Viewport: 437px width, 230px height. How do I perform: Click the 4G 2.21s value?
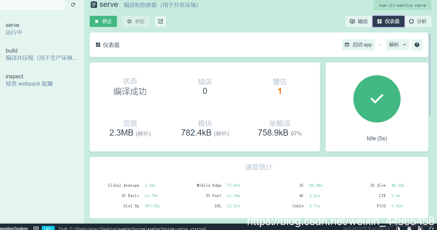tap(314, 196)
